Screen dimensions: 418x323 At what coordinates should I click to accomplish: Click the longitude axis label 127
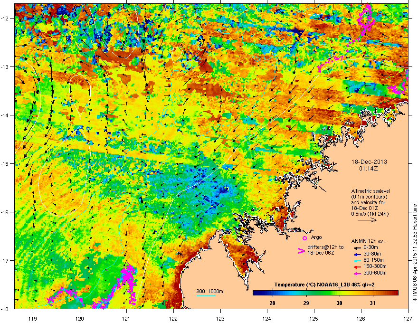[x=408, y=318]
